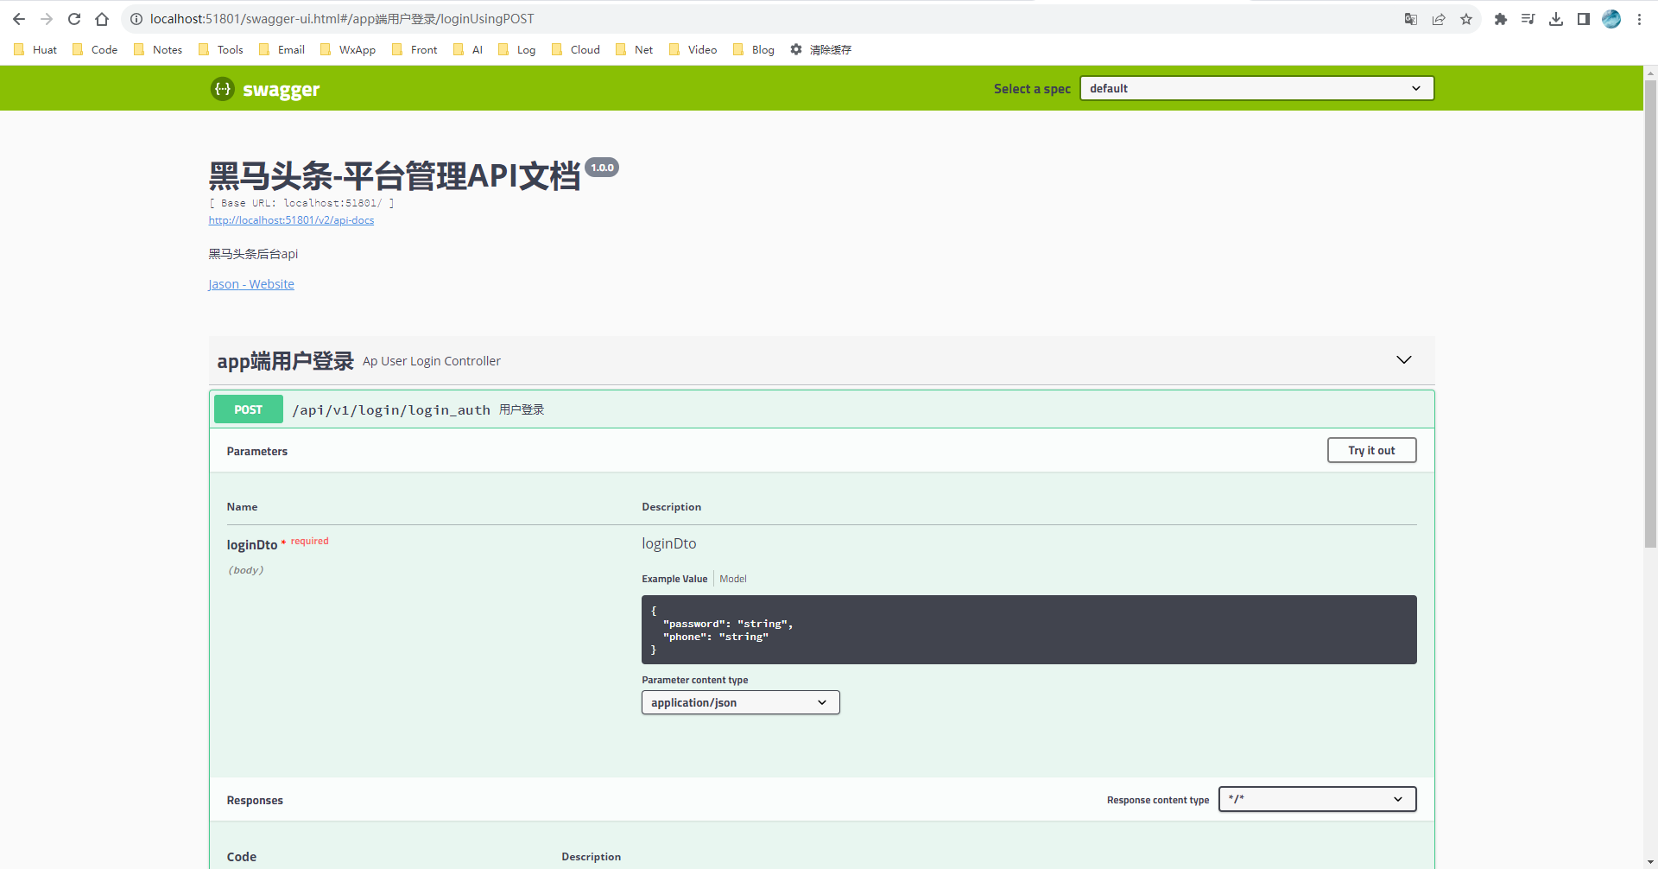Open the profile avatar icon
Image resolution: width=1658 pixels, height=869 pixels.
[x=1611, y=19]
